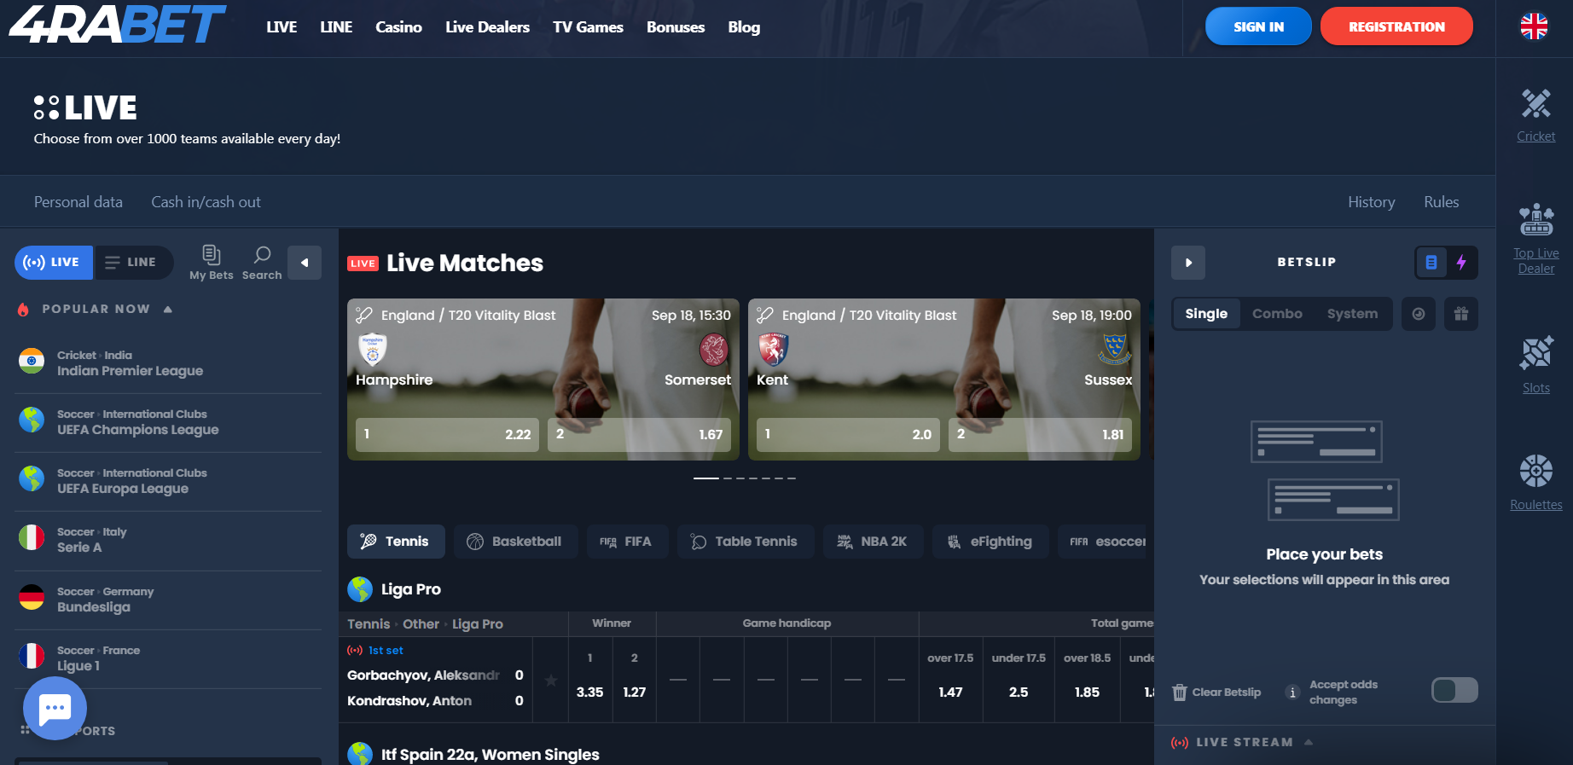Bet on Sussex at 1.81

point(1040,434)
